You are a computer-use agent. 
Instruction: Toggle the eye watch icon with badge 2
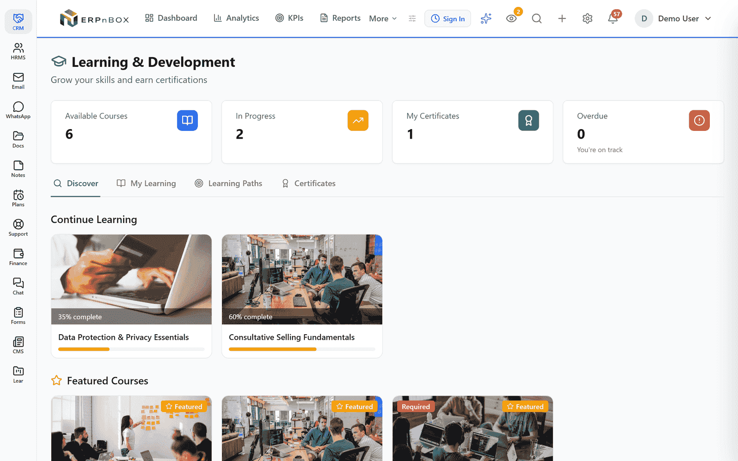pos(511,18)
